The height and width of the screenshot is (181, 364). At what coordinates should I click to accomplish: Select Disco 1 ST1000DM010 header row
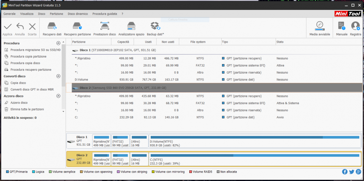coord(217,50)
